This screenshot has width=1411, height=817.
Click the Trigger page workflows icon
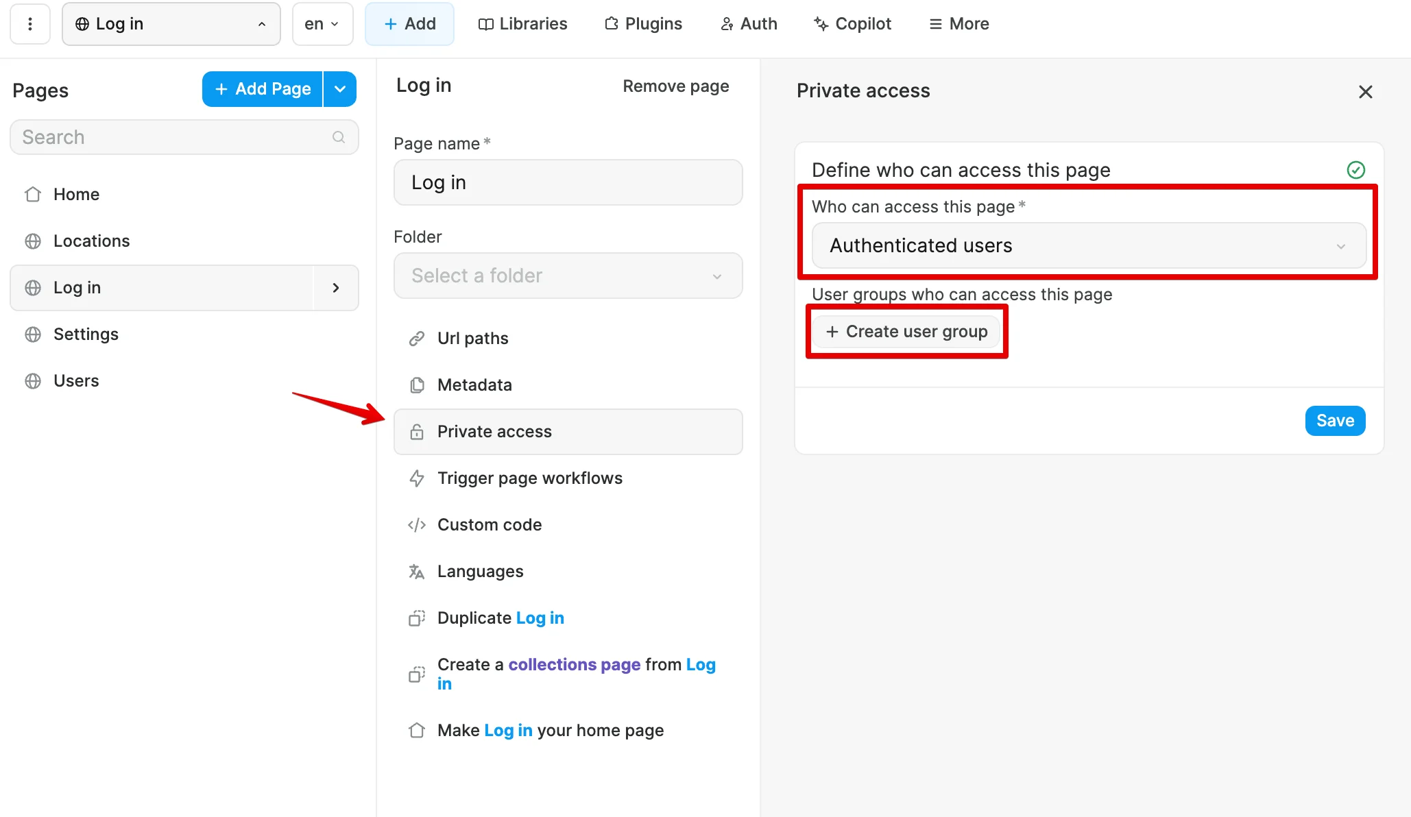[416, 478]
